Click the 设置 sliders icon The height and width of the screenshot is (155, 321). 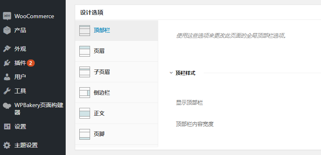coord(7,126)
